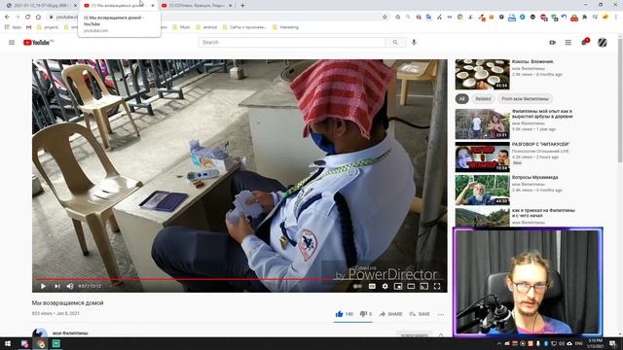Viewport: 623px width, 350px height.
Task: Click the search magnifier button
Action: [395, 42]
